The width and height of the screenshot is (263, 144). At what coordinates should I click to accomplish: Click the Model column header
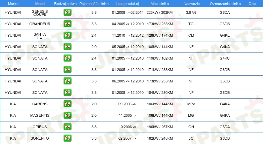(40, 4)
